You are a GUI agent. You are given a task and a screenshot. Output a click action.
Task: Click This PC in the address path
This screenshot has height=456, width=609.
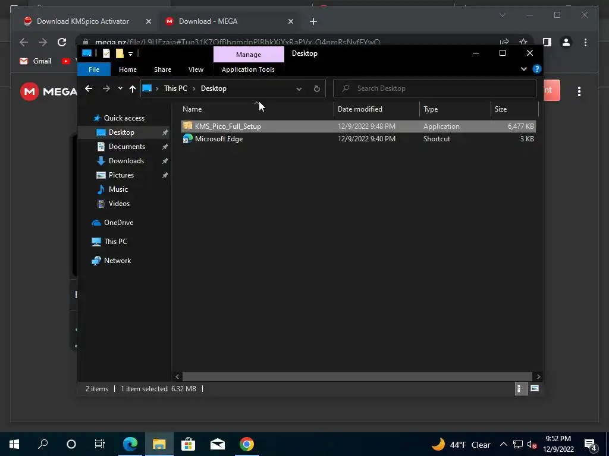pyautogui.click(x=175, y=88)
